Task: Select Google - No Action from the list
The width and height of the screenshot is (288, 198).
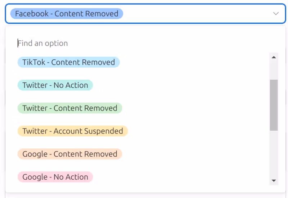Action: point(55,177)
